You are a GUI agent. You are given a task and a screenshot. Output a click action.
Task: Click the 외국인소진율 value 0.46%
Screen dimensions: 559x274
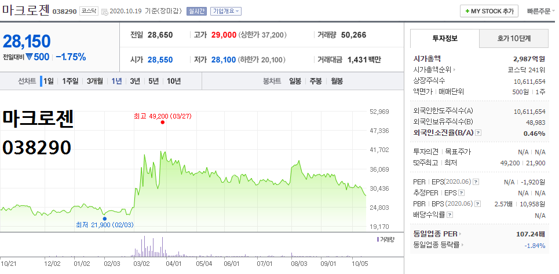tap(535, 134)
